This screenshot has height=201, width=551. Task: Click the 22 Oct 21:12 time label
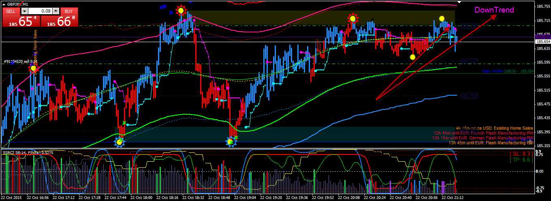tap(453, 198)
